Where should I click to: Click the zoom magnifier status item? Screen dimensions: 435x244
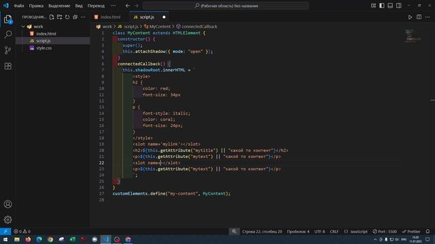[234, 231]
